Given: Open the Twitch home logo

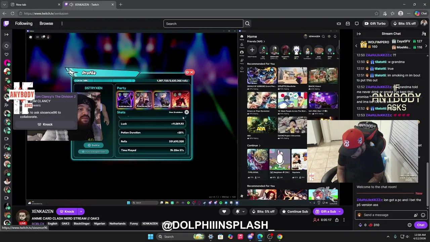Looking at the screenshot, I should 6,24.
